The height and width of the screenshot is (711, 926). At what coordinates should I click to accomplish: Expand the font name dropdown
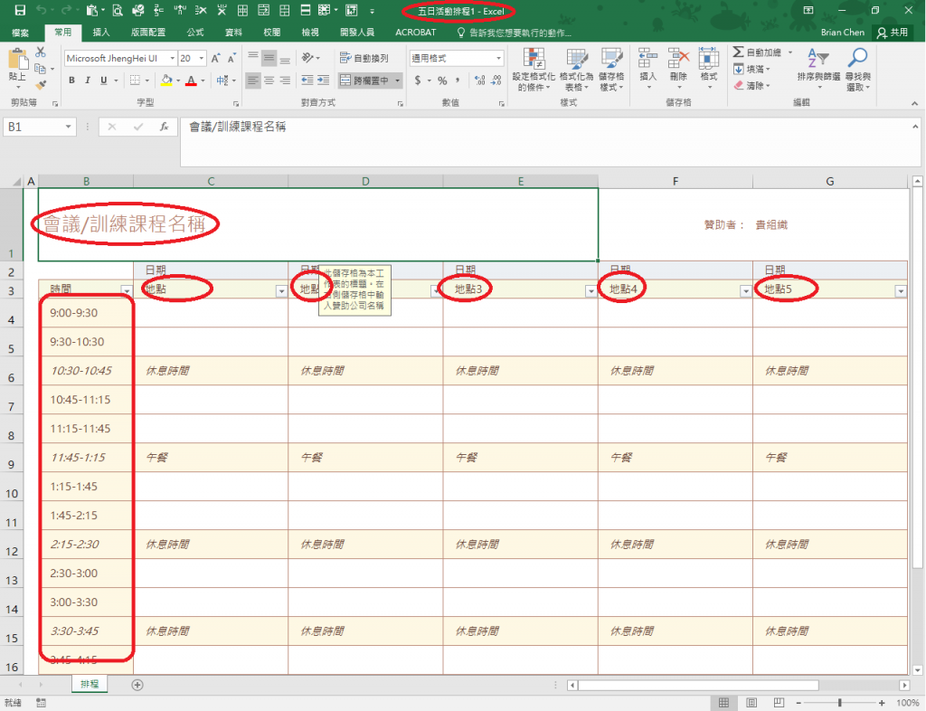[x=173, y=58]
